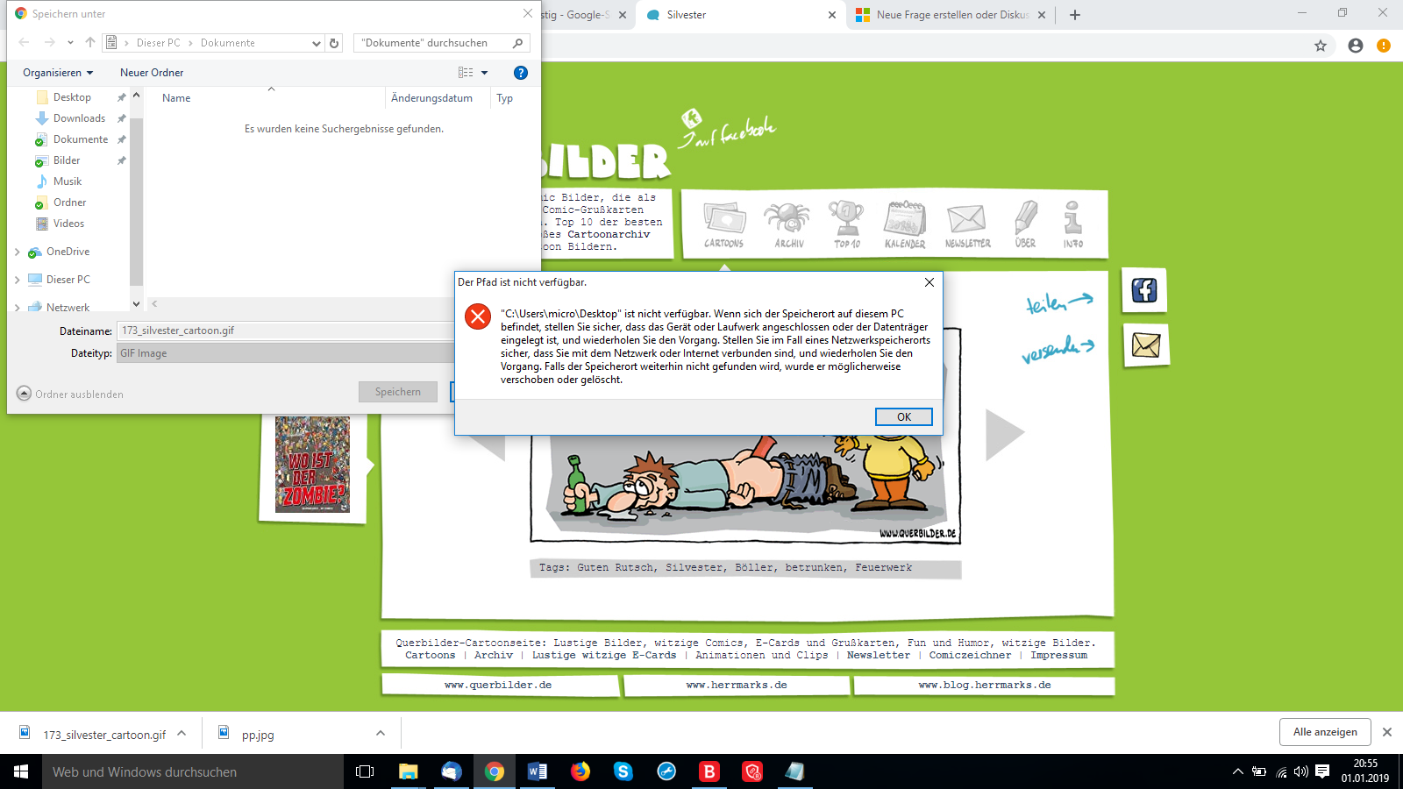Select Desktop in the navigation pane

tap(72, 97)
